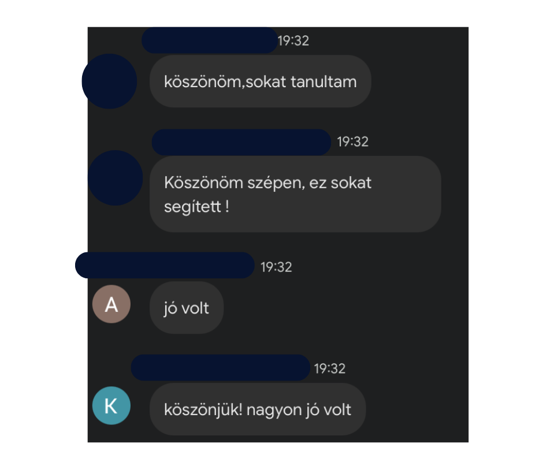Click the brown avatar with letter A
This screenshot has width=543, height=455.
click(111, 304)
